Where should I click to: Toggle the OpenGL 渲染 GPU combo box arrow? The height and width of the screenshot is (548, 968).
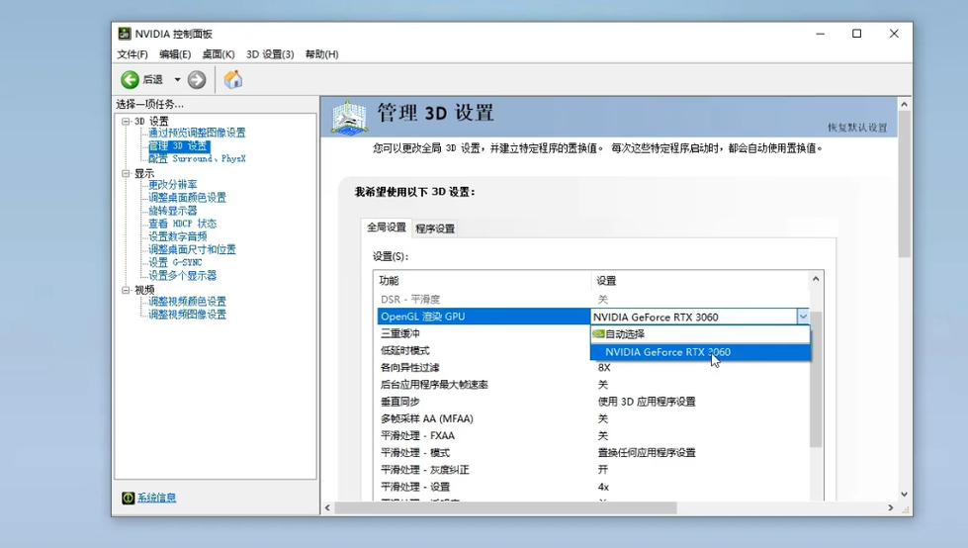(803, 317)
